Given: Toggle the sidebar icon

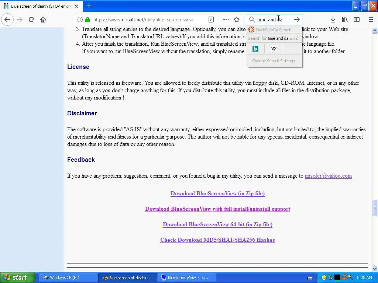Looking at the screenshot, I should [357, 20].
